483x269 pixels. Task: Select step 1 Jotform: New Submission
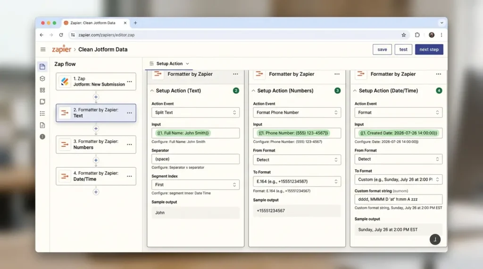coord(96,82)
